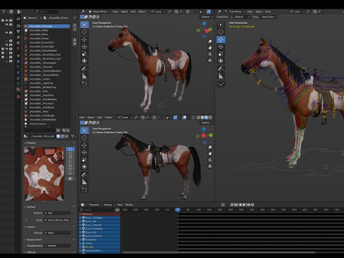Toggle visibility eye of first outliner row
Screen dimensions: 344x258
(x=6, y=21)
